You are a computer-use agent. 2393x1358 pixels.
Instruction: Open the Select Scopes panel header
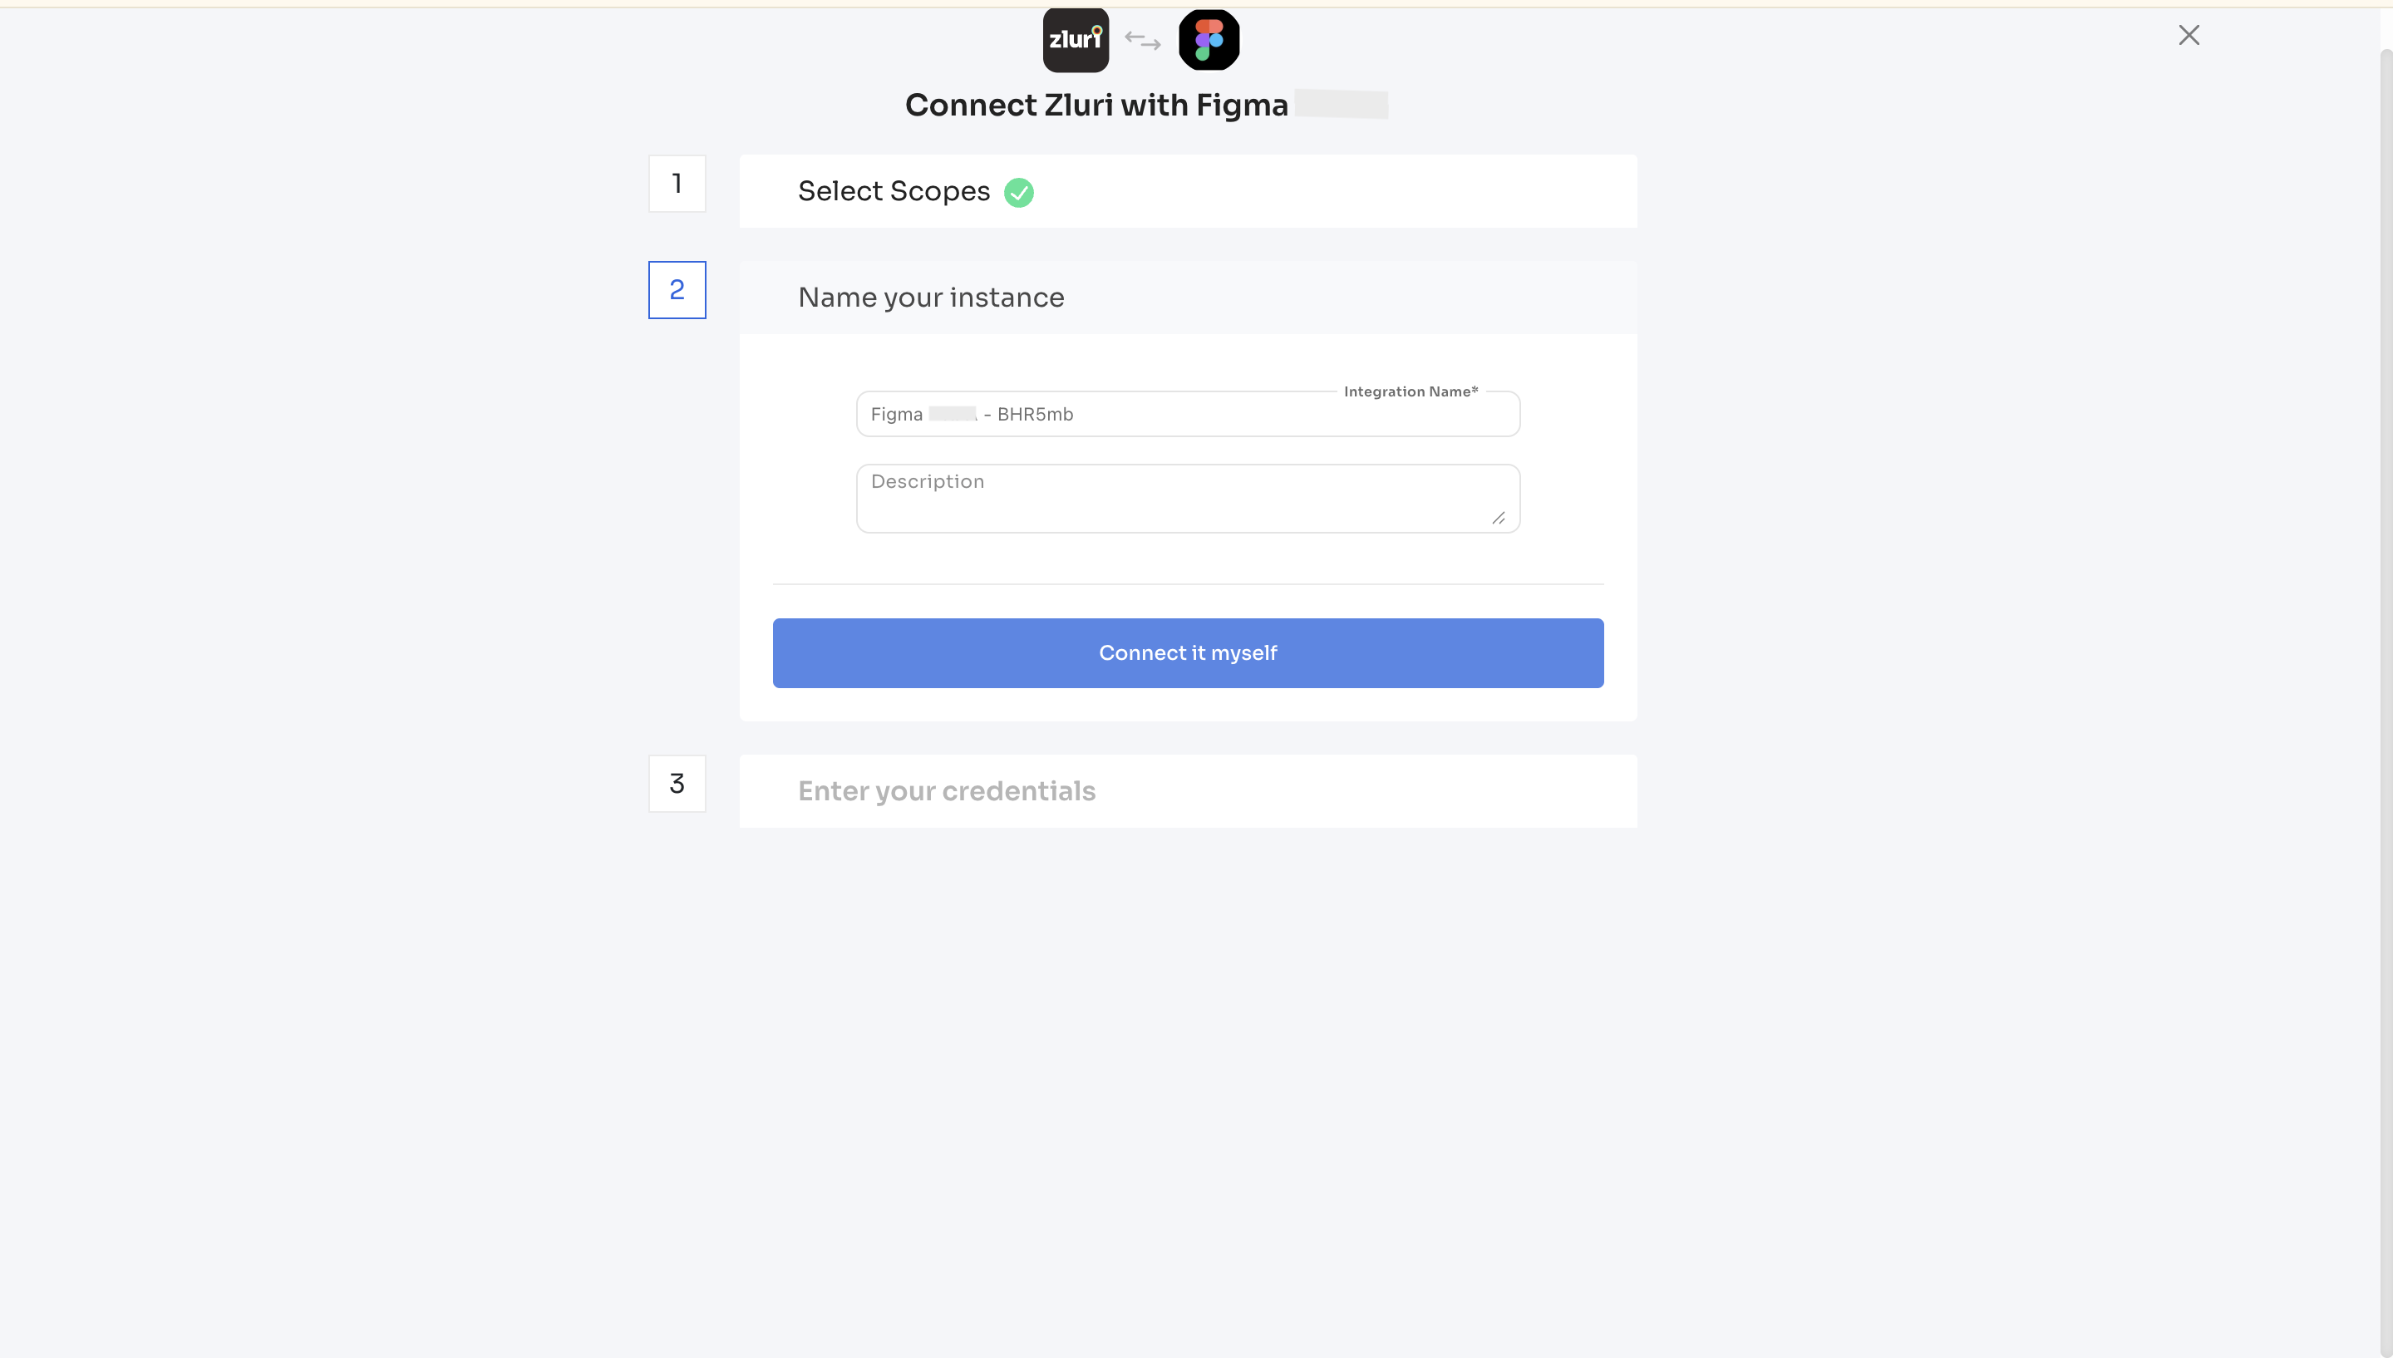click(x=893, y=190)
